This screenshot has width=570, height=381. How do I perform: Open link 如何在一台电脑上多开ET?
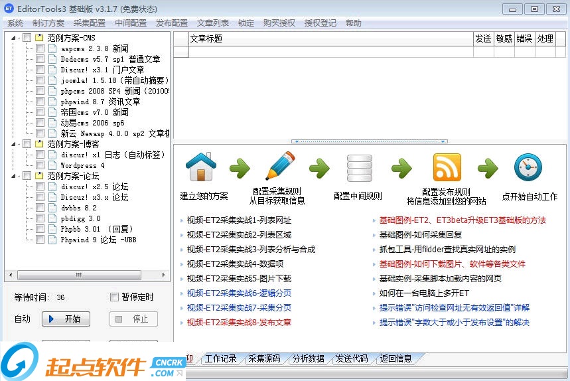tap(424, 293)
